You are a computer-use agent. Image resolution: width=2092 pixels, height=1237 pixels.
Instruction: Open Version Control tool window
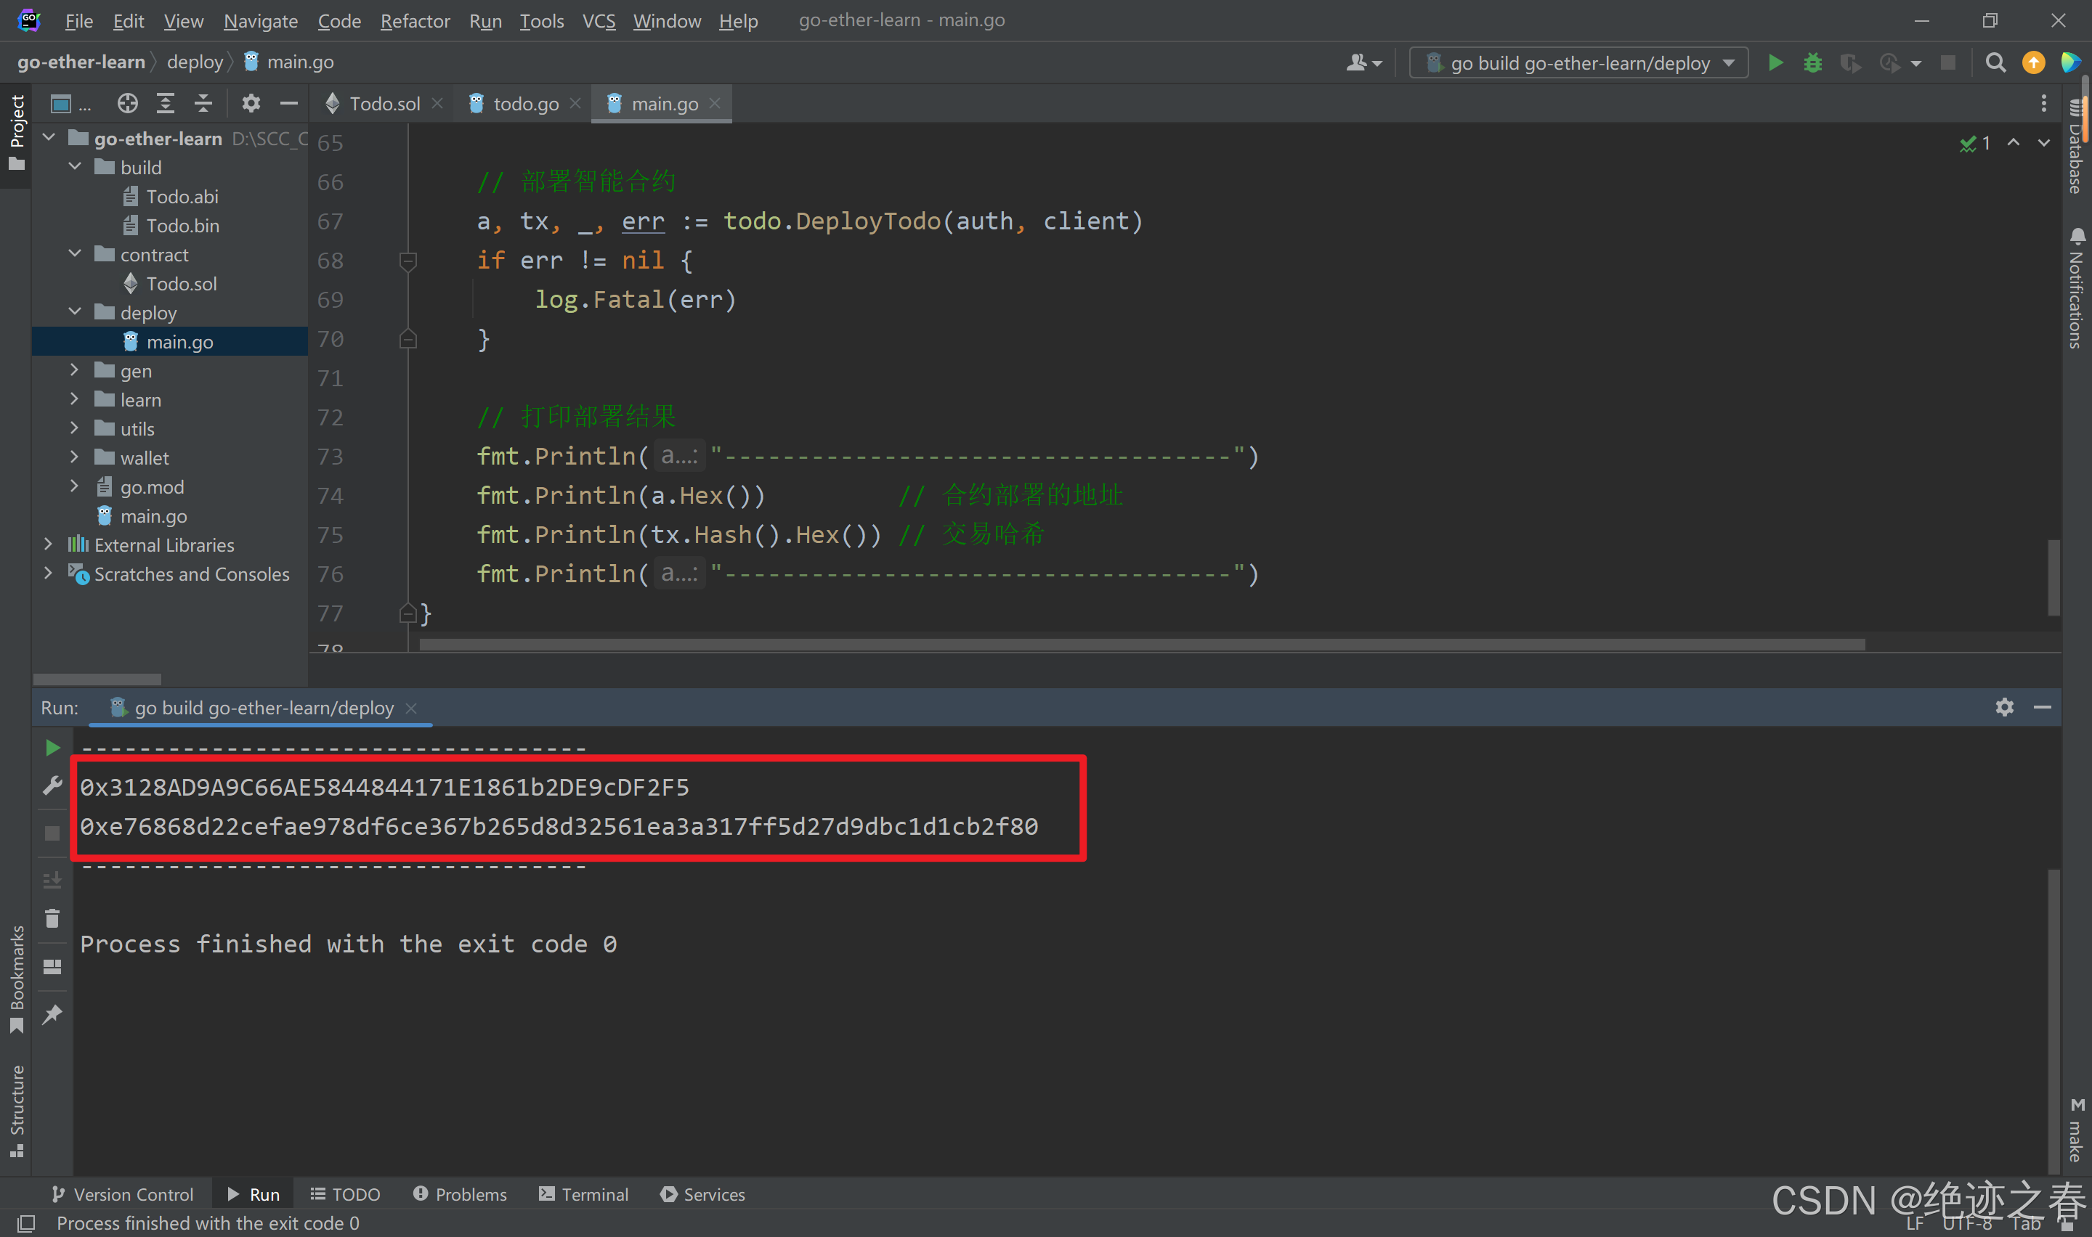click(123, 1194)
